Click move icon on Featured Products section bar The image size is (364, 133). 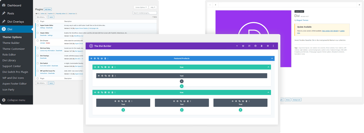coord(91,58)
